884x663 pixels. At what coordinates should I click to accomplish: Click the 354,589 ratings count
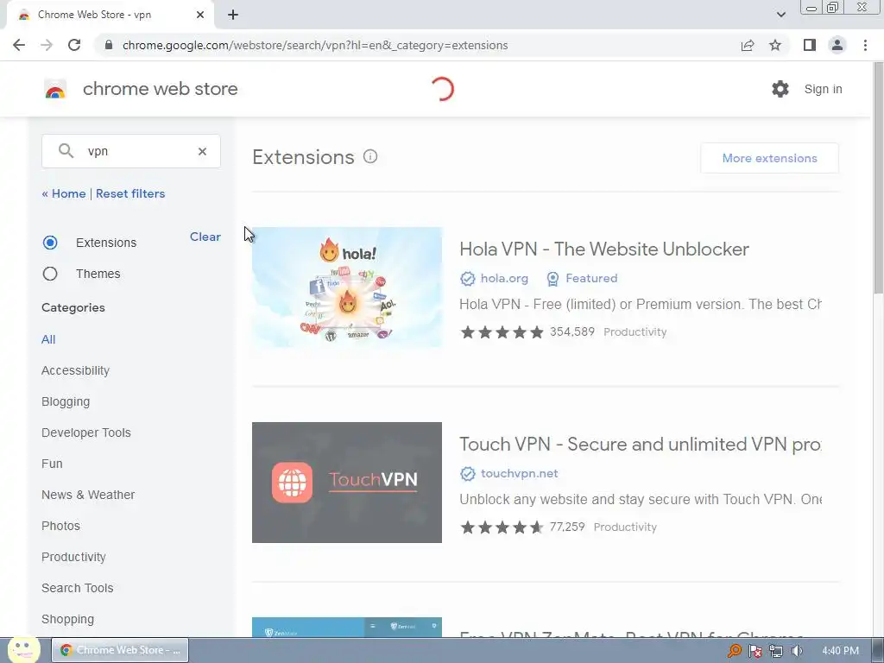[572, 331]
